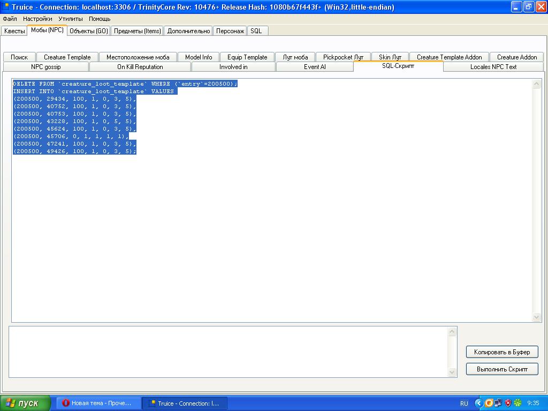The width and height of the screenshot is (548, 411).
Task: Open the NPC gossip tab
Action: pyautogui.click(x=46, y=67)
